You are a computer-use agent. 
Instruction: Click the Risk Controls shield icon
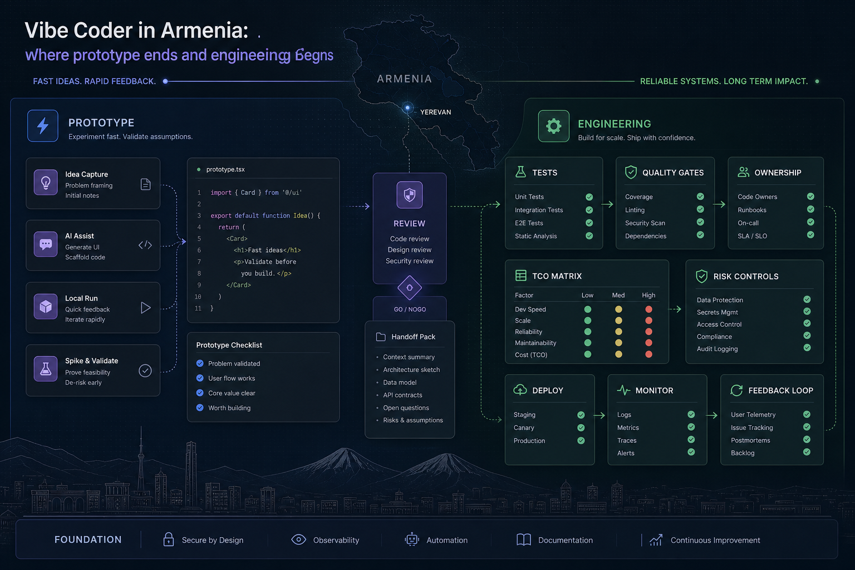(x=702, y=276)
